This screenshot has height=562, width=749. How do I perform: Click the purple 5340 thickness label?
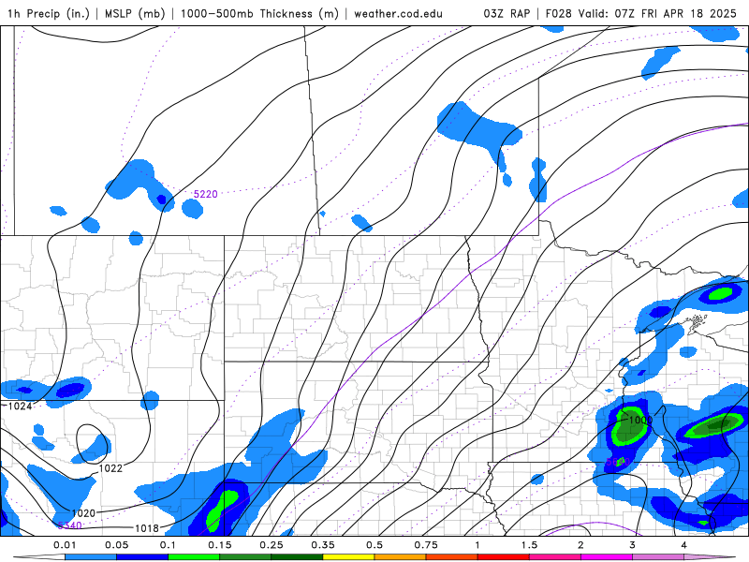click(69, 525)
